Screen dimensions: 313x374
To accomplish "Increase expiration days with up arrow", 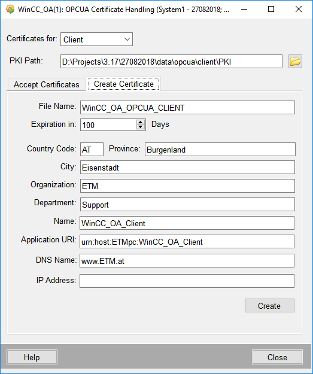I will (141, 122).
